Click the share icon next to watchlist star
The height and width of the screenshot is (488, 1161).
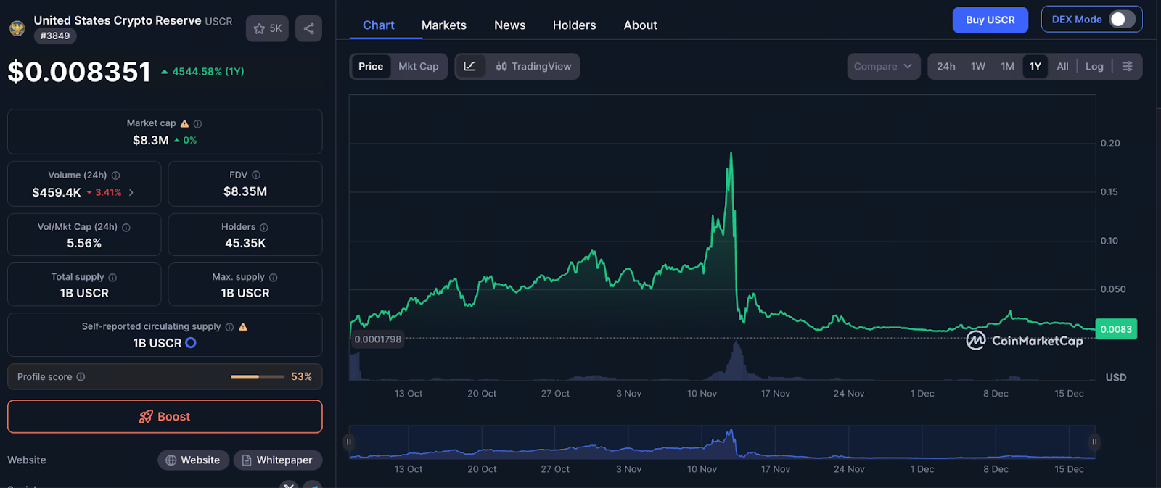click(308, 28)
